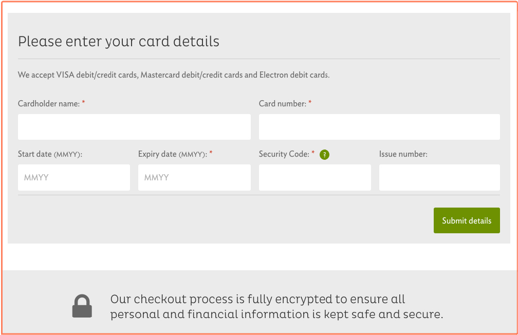Open the Security Code help tooltip

point(324,154)
